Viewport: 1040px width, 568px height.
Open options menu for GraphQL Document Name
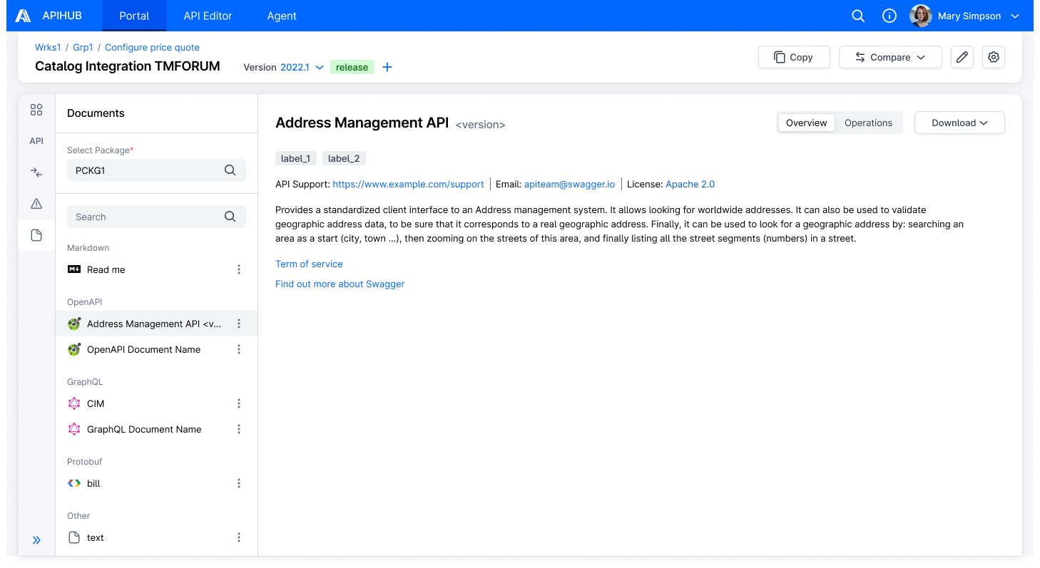coord(239,429)
